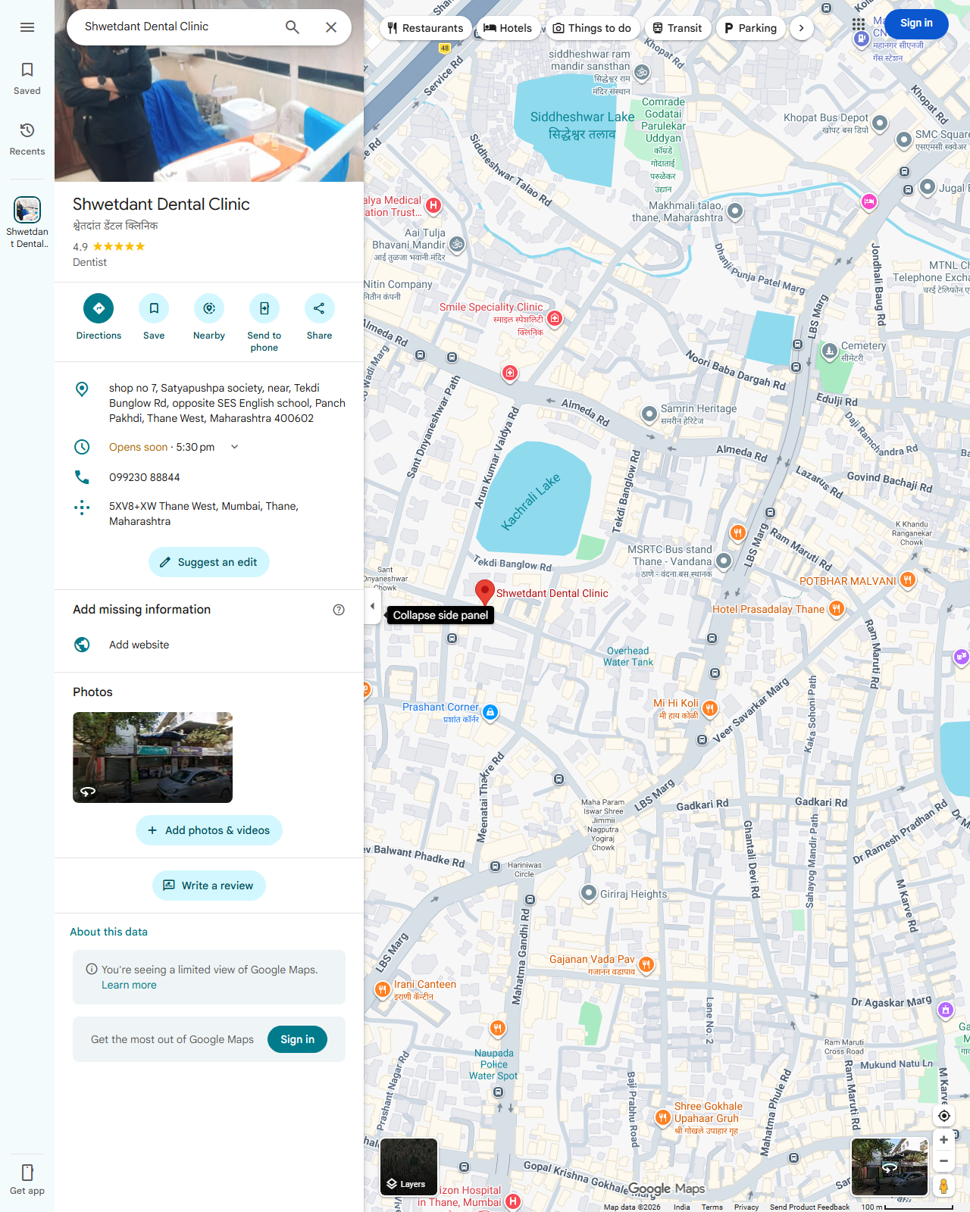The height and width of the screenshot is (1212, 970).
Task: Copy the address shop no 7 Satyapushpa
Action: click(x=209, y=403)
